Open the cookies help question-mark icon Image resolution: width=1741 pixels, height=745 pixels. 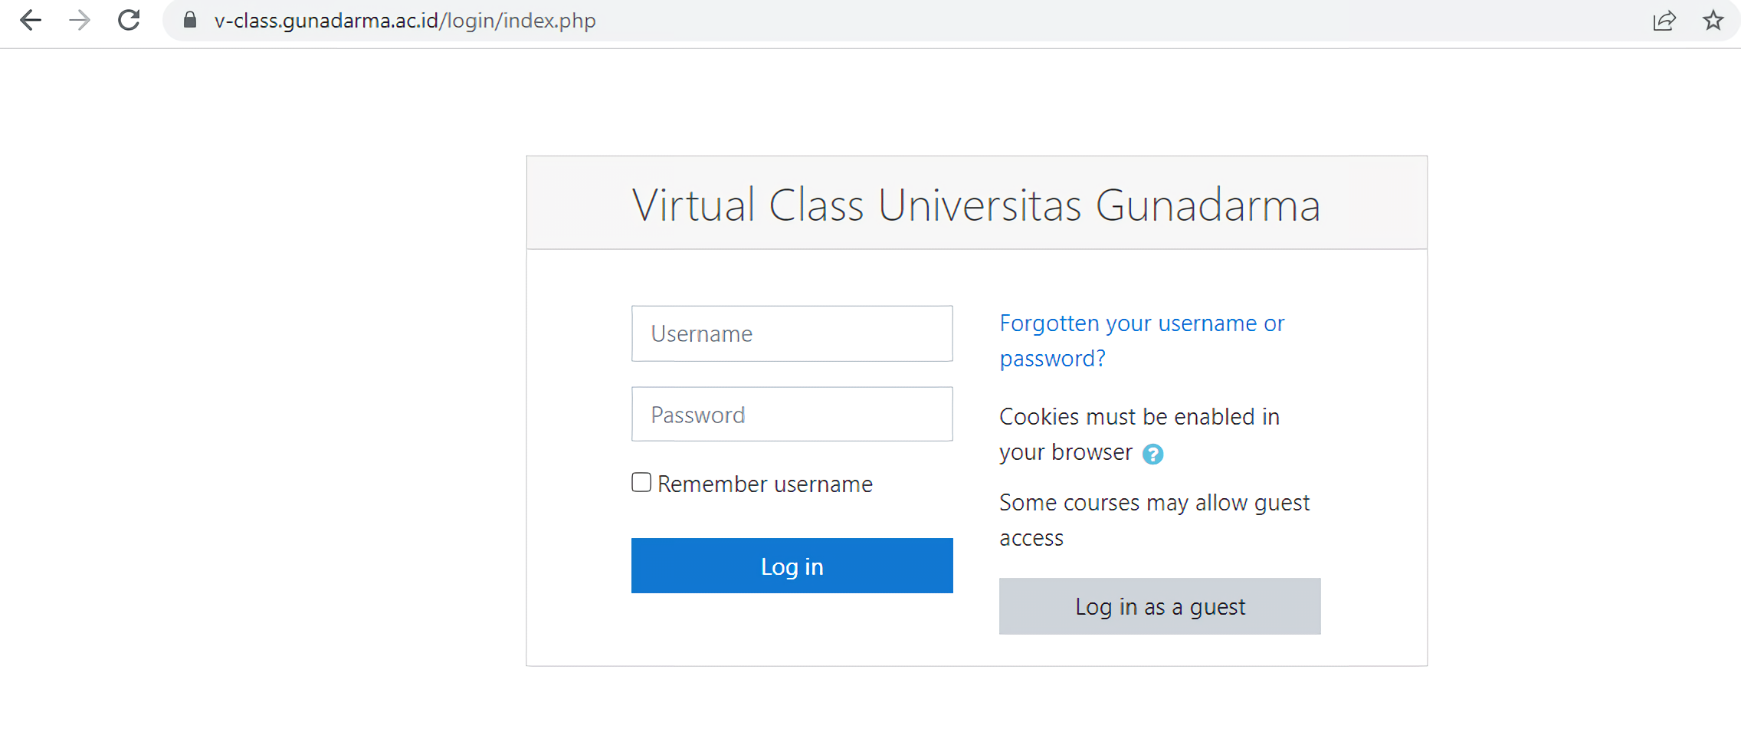1152,455
